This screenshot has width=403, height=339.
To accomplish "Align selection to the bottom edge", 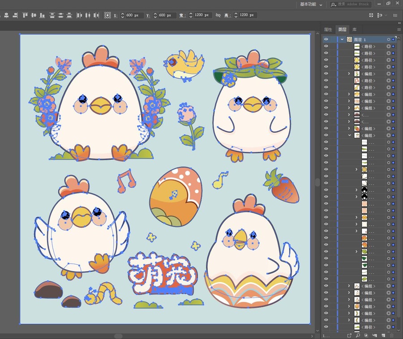I will [x=42, y=15].
